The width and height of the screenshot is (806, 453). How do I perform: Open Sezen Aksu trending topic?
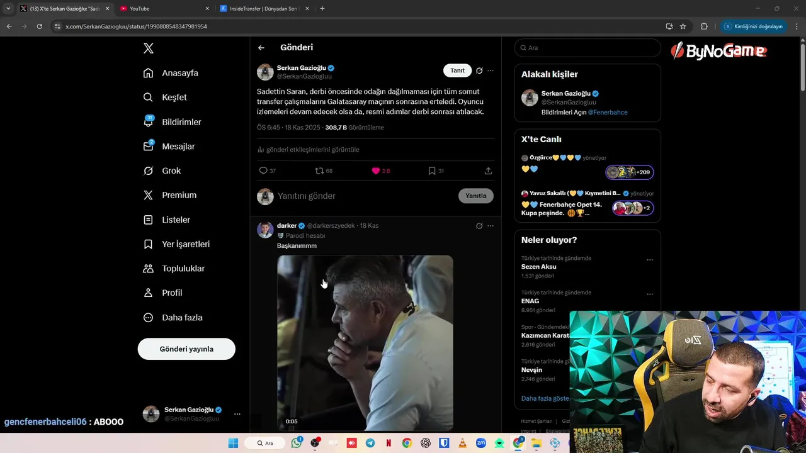538,267
